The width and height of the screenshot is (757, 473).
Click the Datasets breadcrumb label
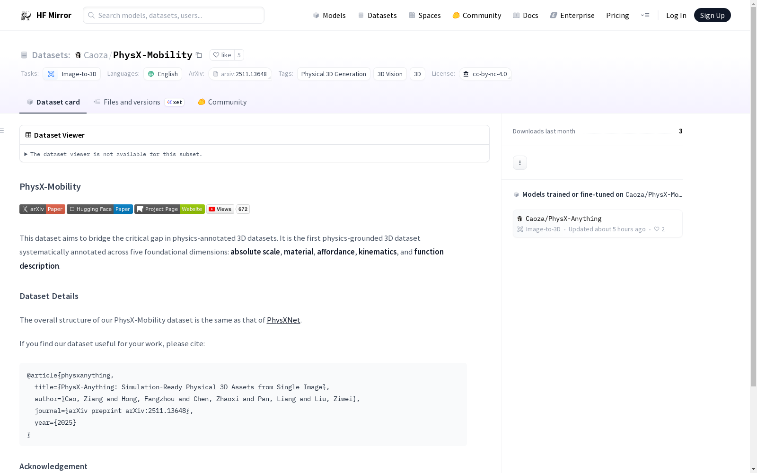point(51,55)
